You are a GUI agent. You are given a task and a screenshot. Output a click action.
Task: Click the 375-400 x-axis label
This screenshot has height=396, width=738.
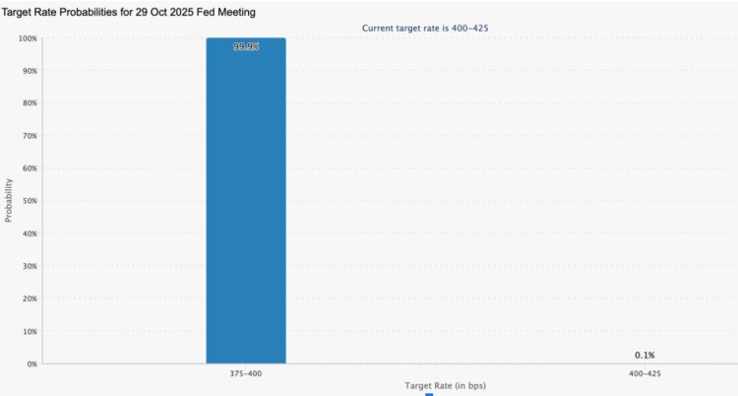246,374
